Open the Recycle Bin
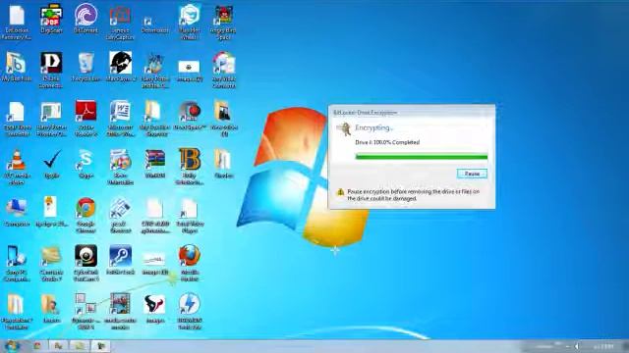 point(86,68)
